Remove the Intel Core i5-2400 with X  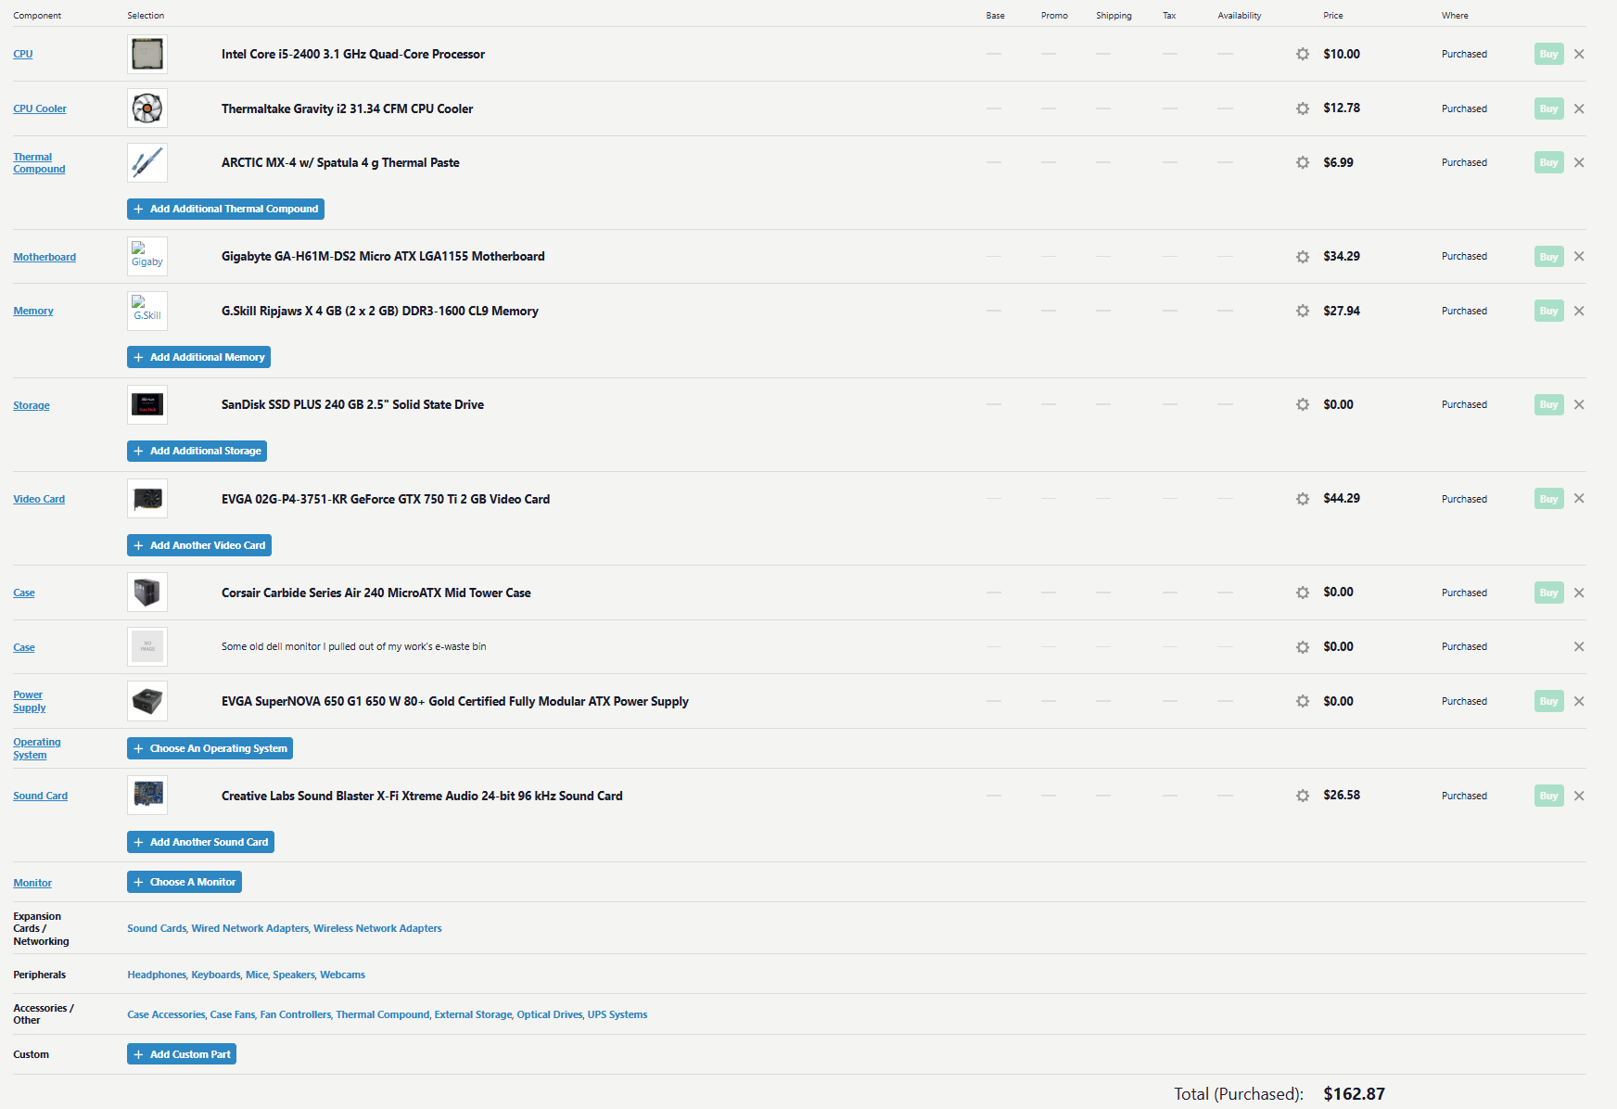(1579, 54)
